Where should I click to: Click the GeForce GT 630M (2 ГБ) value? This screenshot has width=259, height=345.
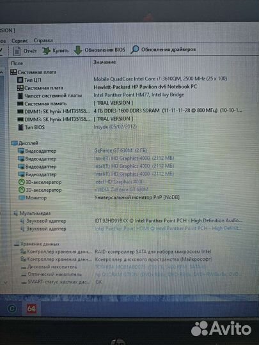click(120, 151)
